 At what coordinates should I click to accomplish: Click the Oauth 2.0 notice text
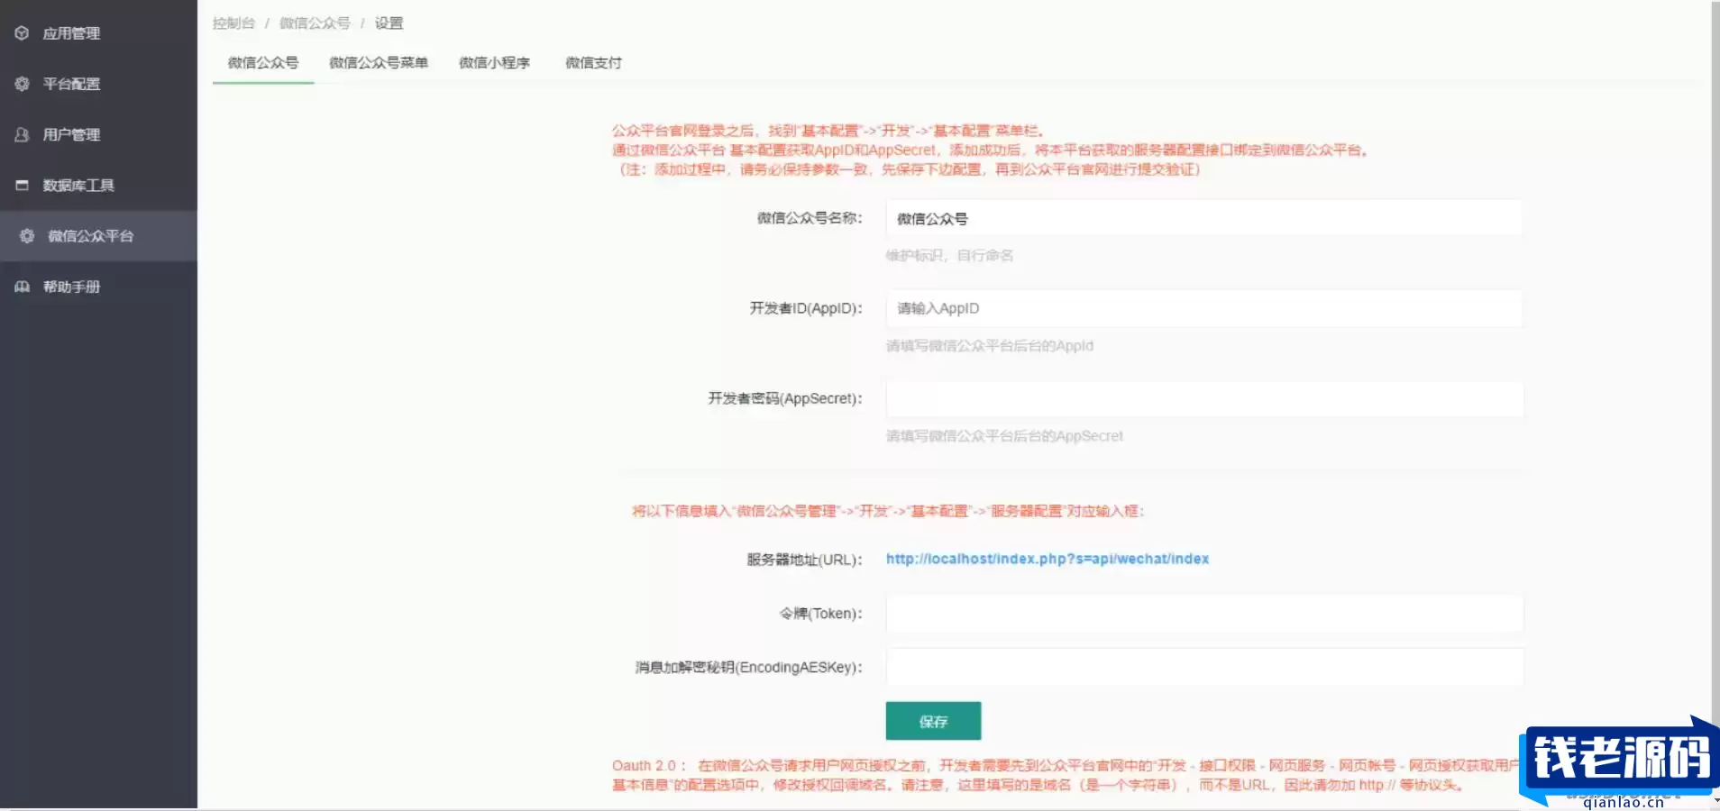tap(1064, 775)
